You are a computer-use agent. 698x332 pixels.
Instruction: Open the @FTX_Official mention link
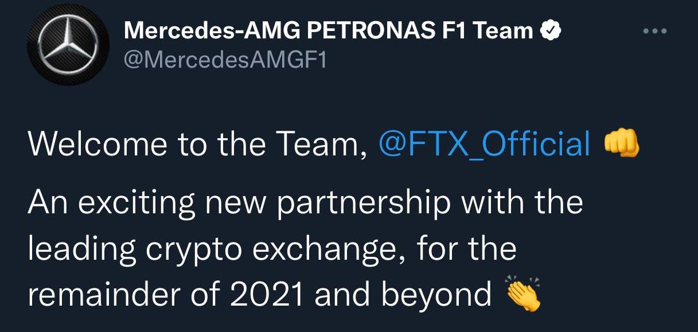click(x=485, y=143)
